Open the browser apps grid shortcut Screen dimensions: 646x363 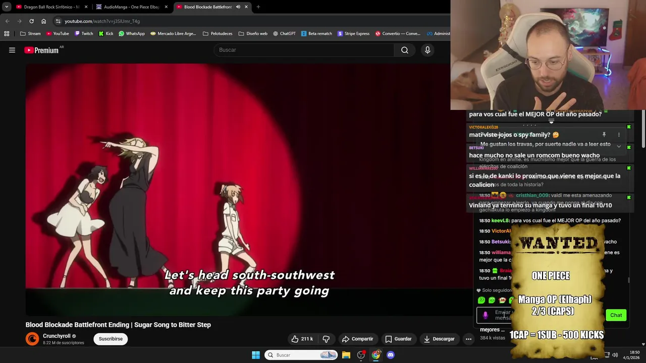coord(7,34)
